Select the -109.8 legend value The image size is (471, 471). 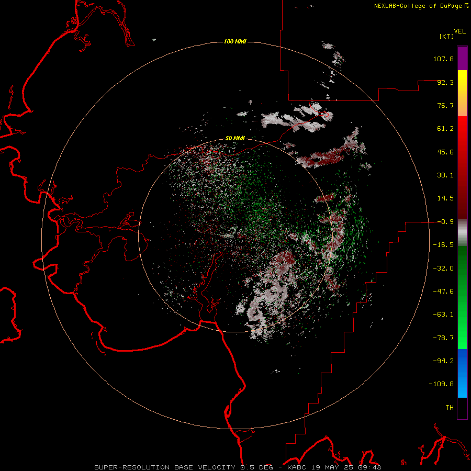point(441,384)
